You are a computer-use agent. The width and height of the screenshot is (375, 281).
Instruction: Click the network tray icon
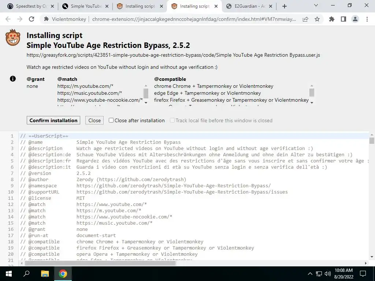point(319,274)
